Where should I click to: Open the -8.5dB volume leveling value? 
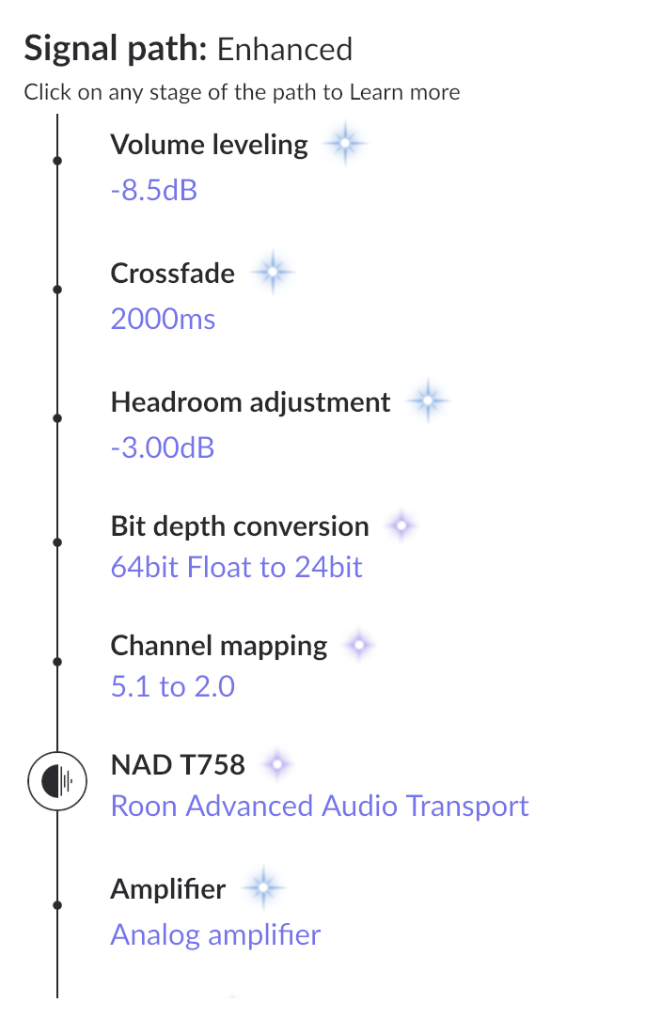click(x=154, y=191)
